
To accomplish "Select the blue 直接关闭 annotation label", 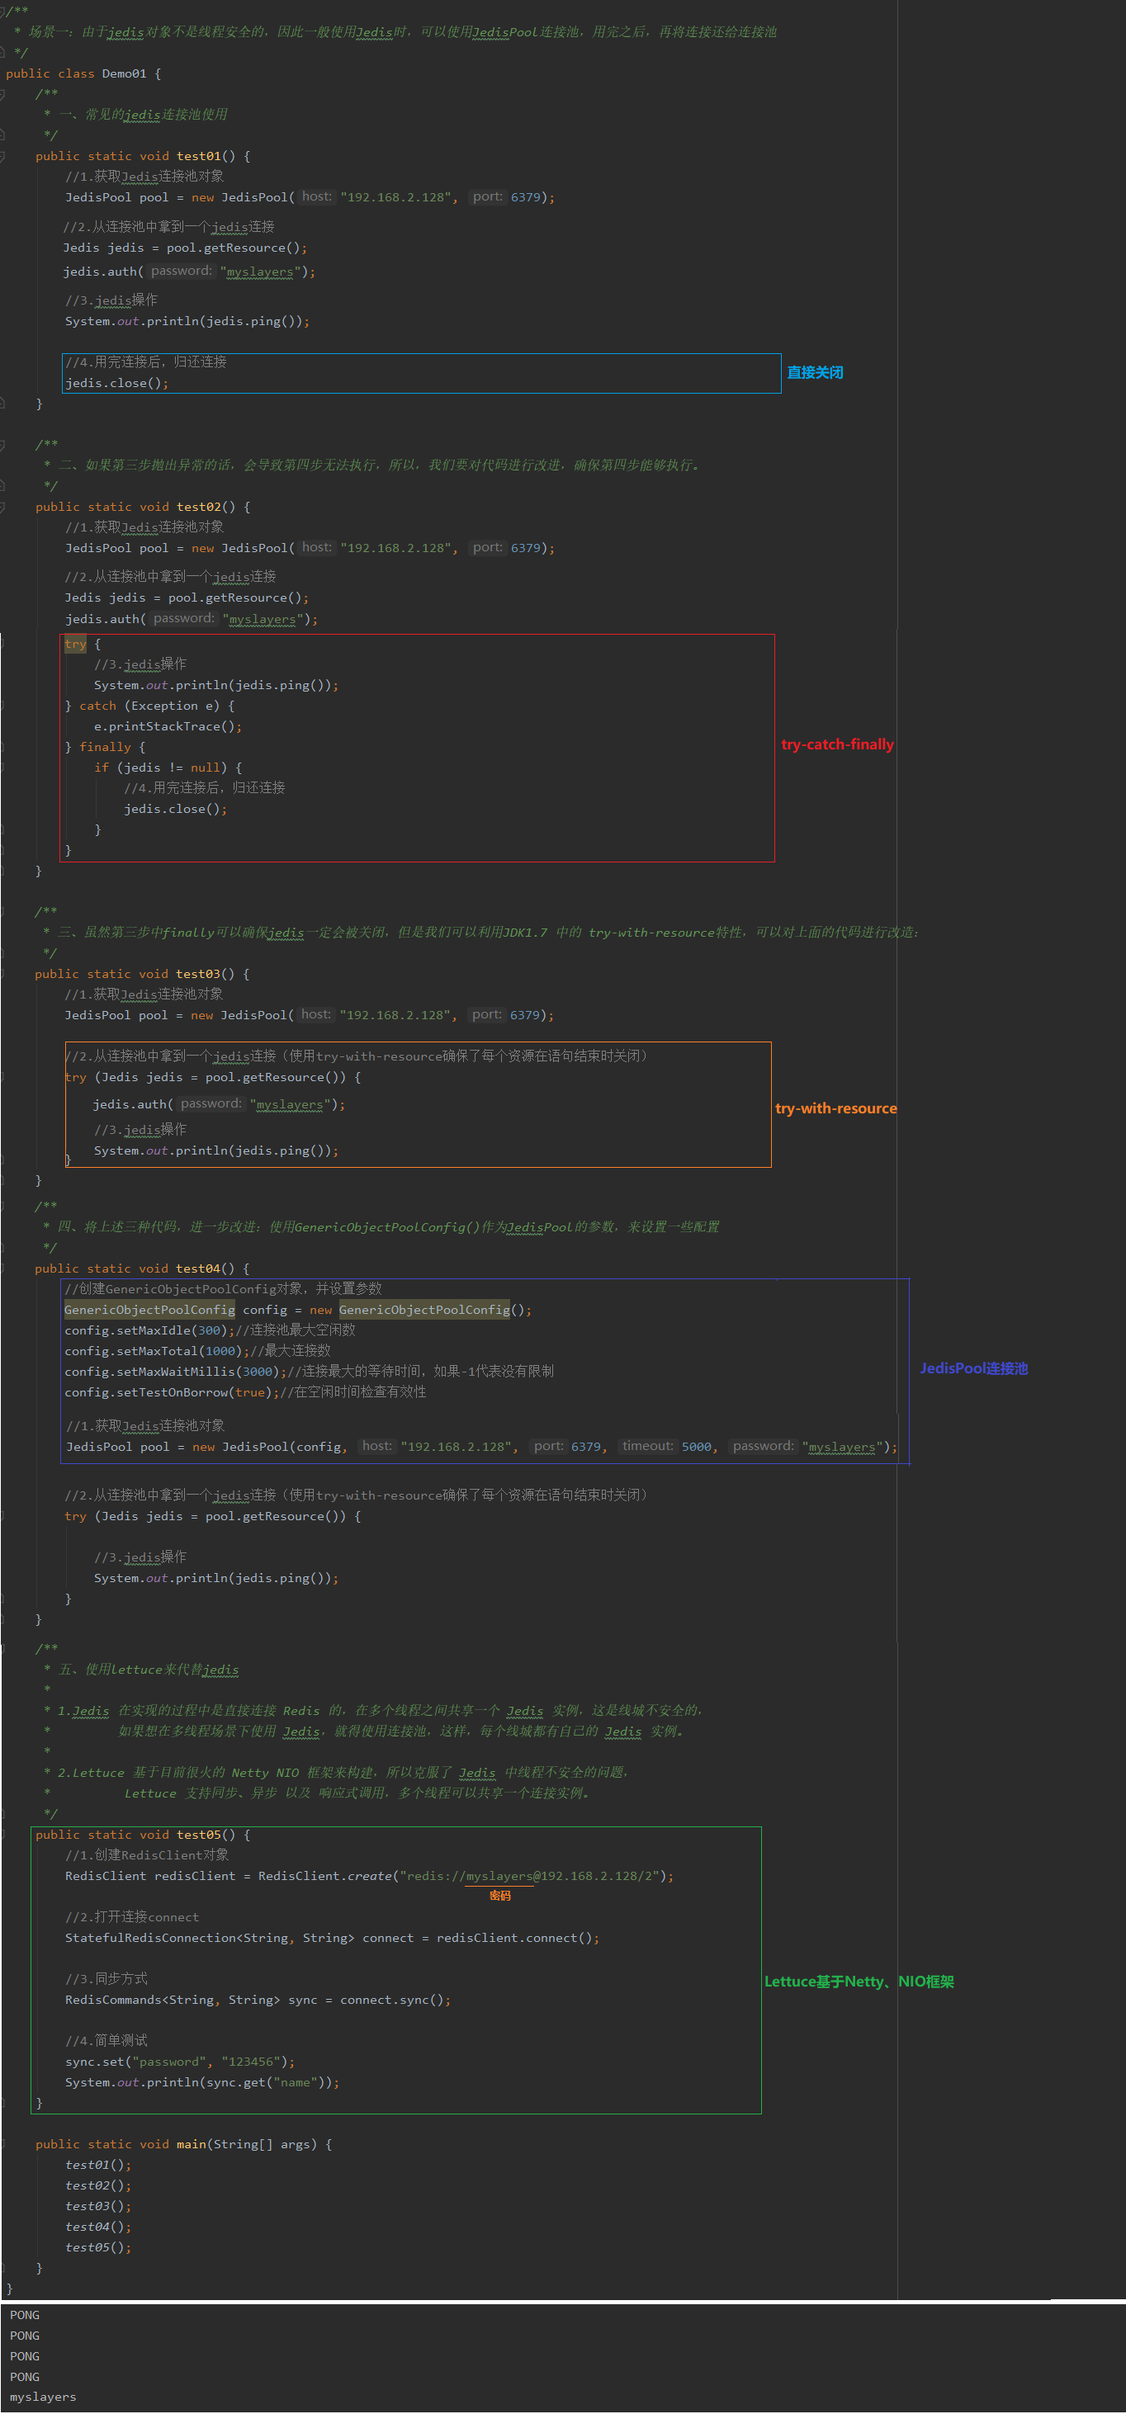I will coord(815,373).
